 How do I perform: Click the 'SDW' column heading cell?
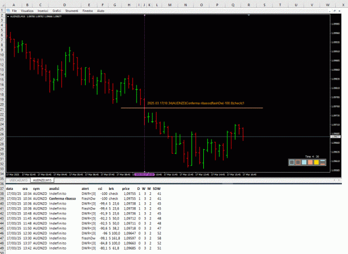tap(156, 189)
